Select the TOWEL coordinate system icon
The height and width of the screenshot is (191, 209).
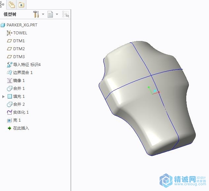[x=9, y=33]
